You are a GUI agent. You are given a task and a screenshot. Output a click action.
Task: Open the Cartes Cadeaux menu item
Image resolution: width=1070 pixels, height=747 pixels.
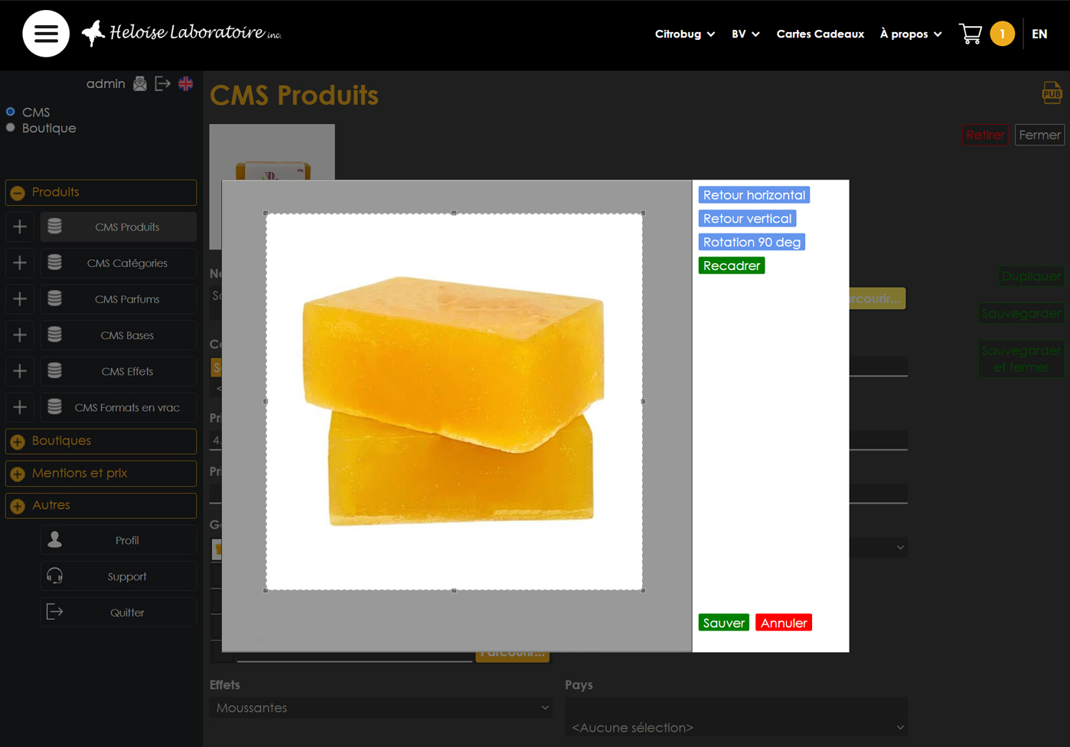pyautogui.click(x=820, y=34)
